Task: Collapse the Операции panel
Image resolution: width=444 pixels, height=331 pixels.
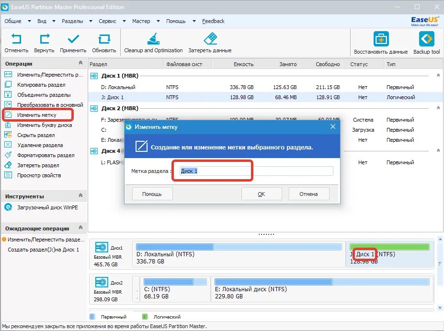Action: tap(80, 63)
